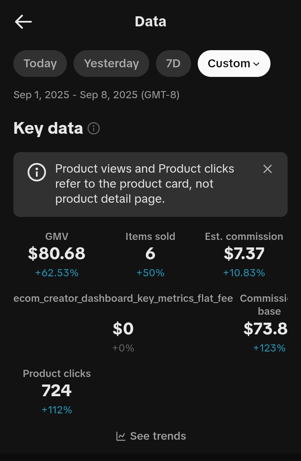Click the Data page title

(150, 22)
